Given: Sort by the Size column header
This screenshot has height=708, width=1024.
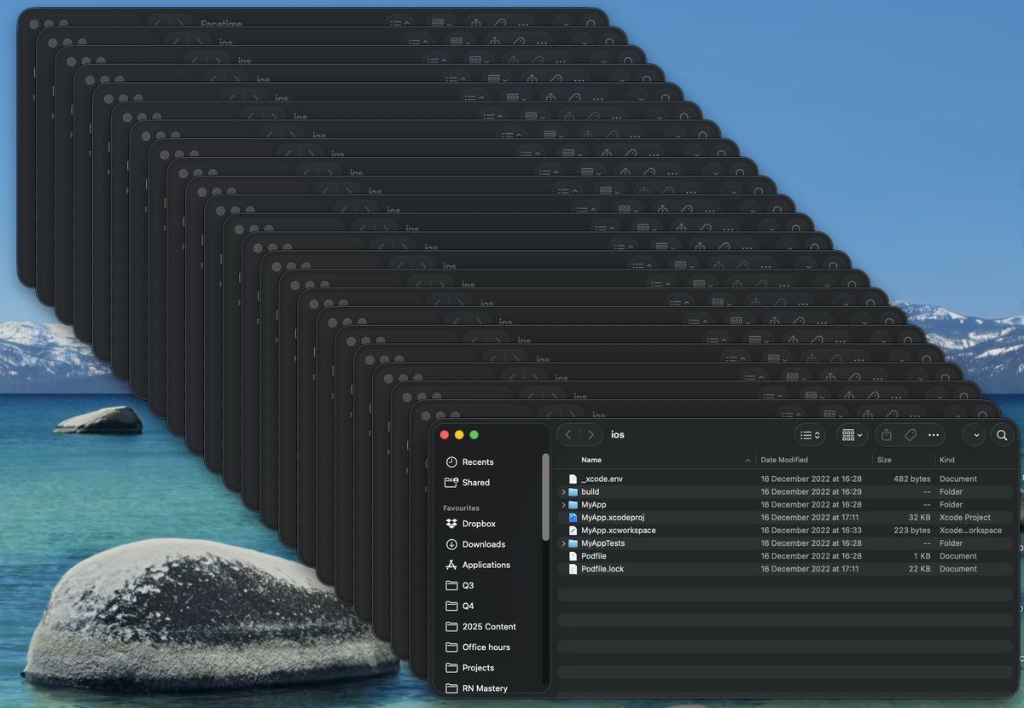Looking at the screenshot, I should tap(884, 460).
